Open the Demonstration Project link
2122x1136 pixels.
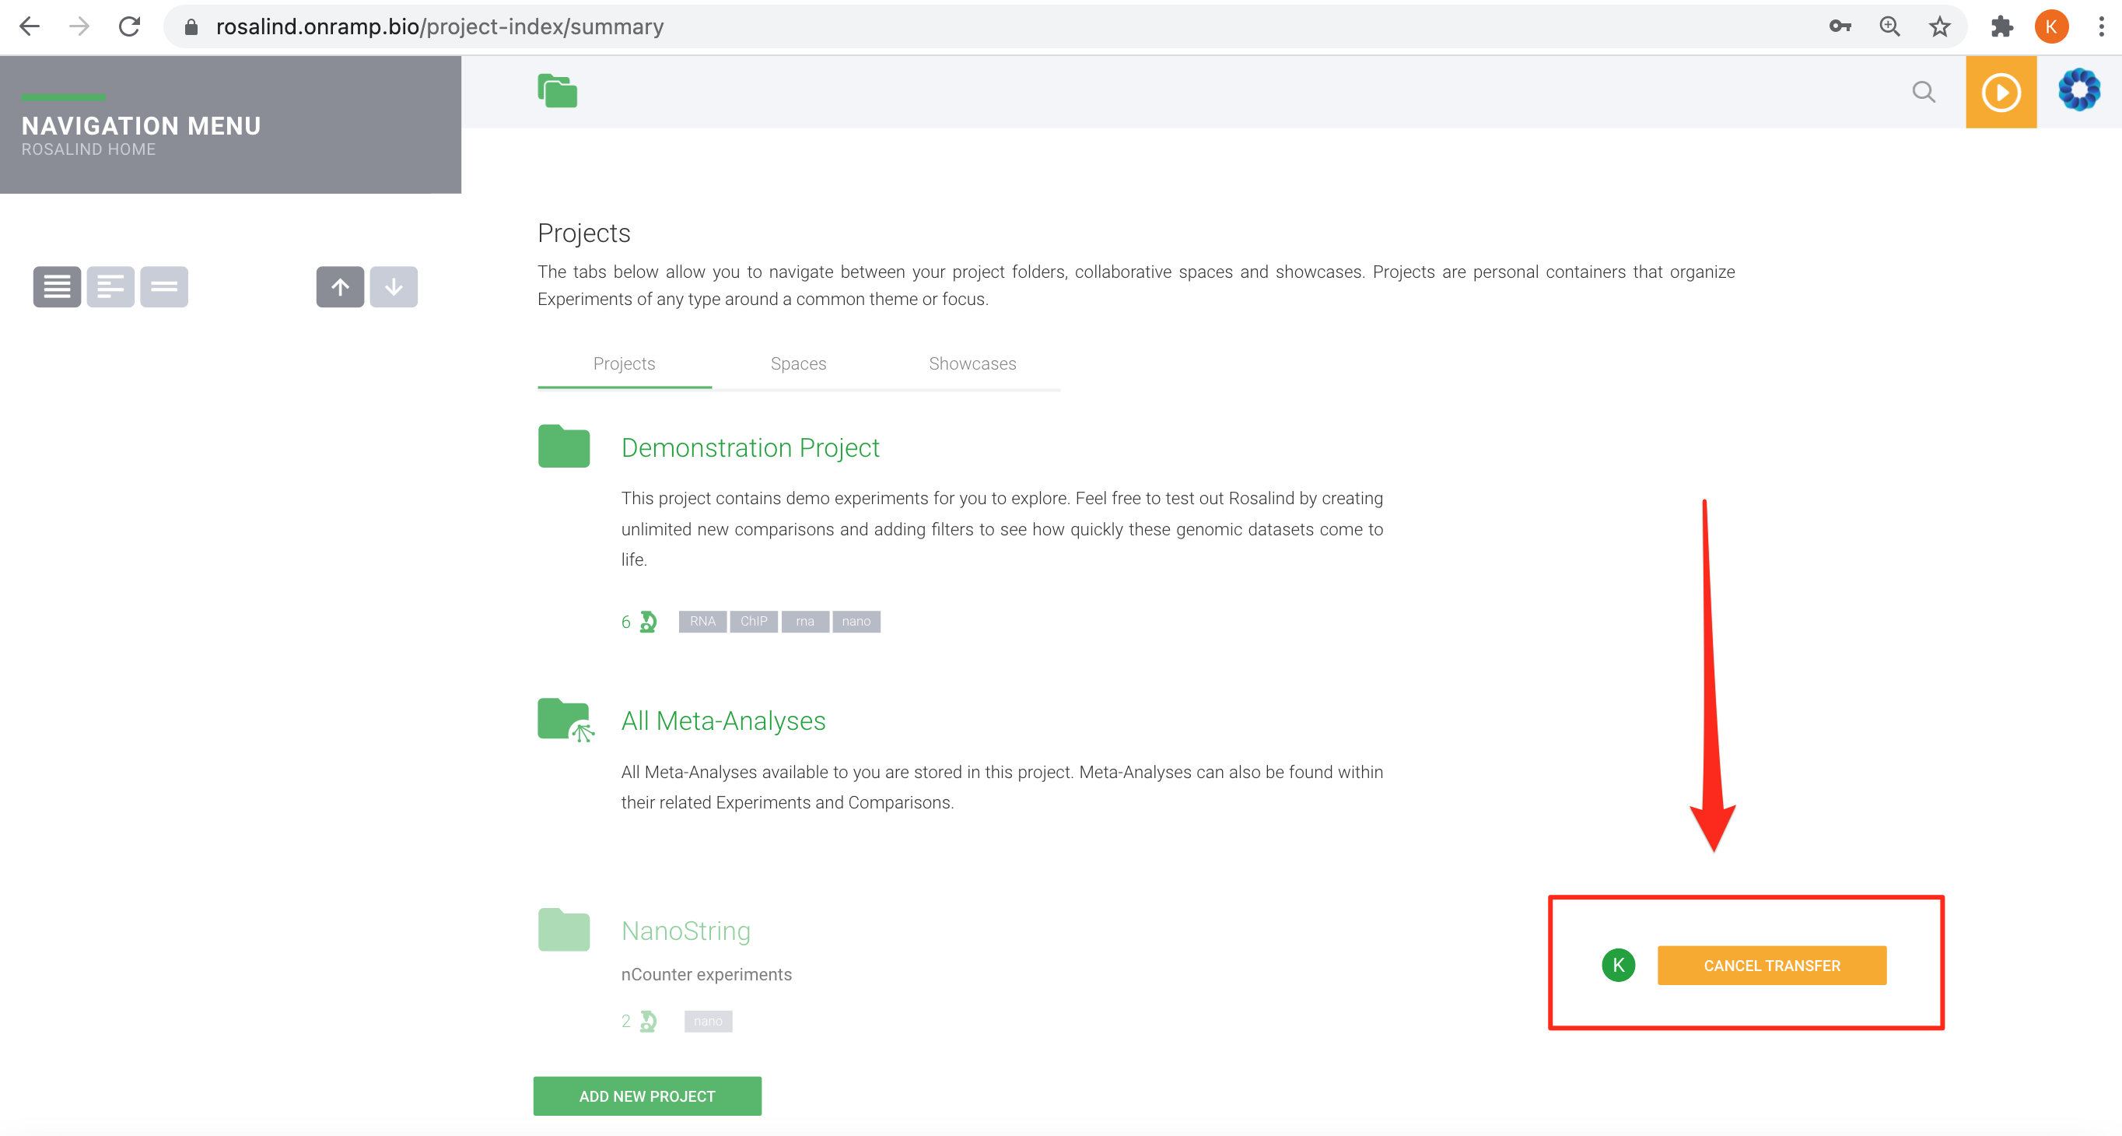coord(751,447)
